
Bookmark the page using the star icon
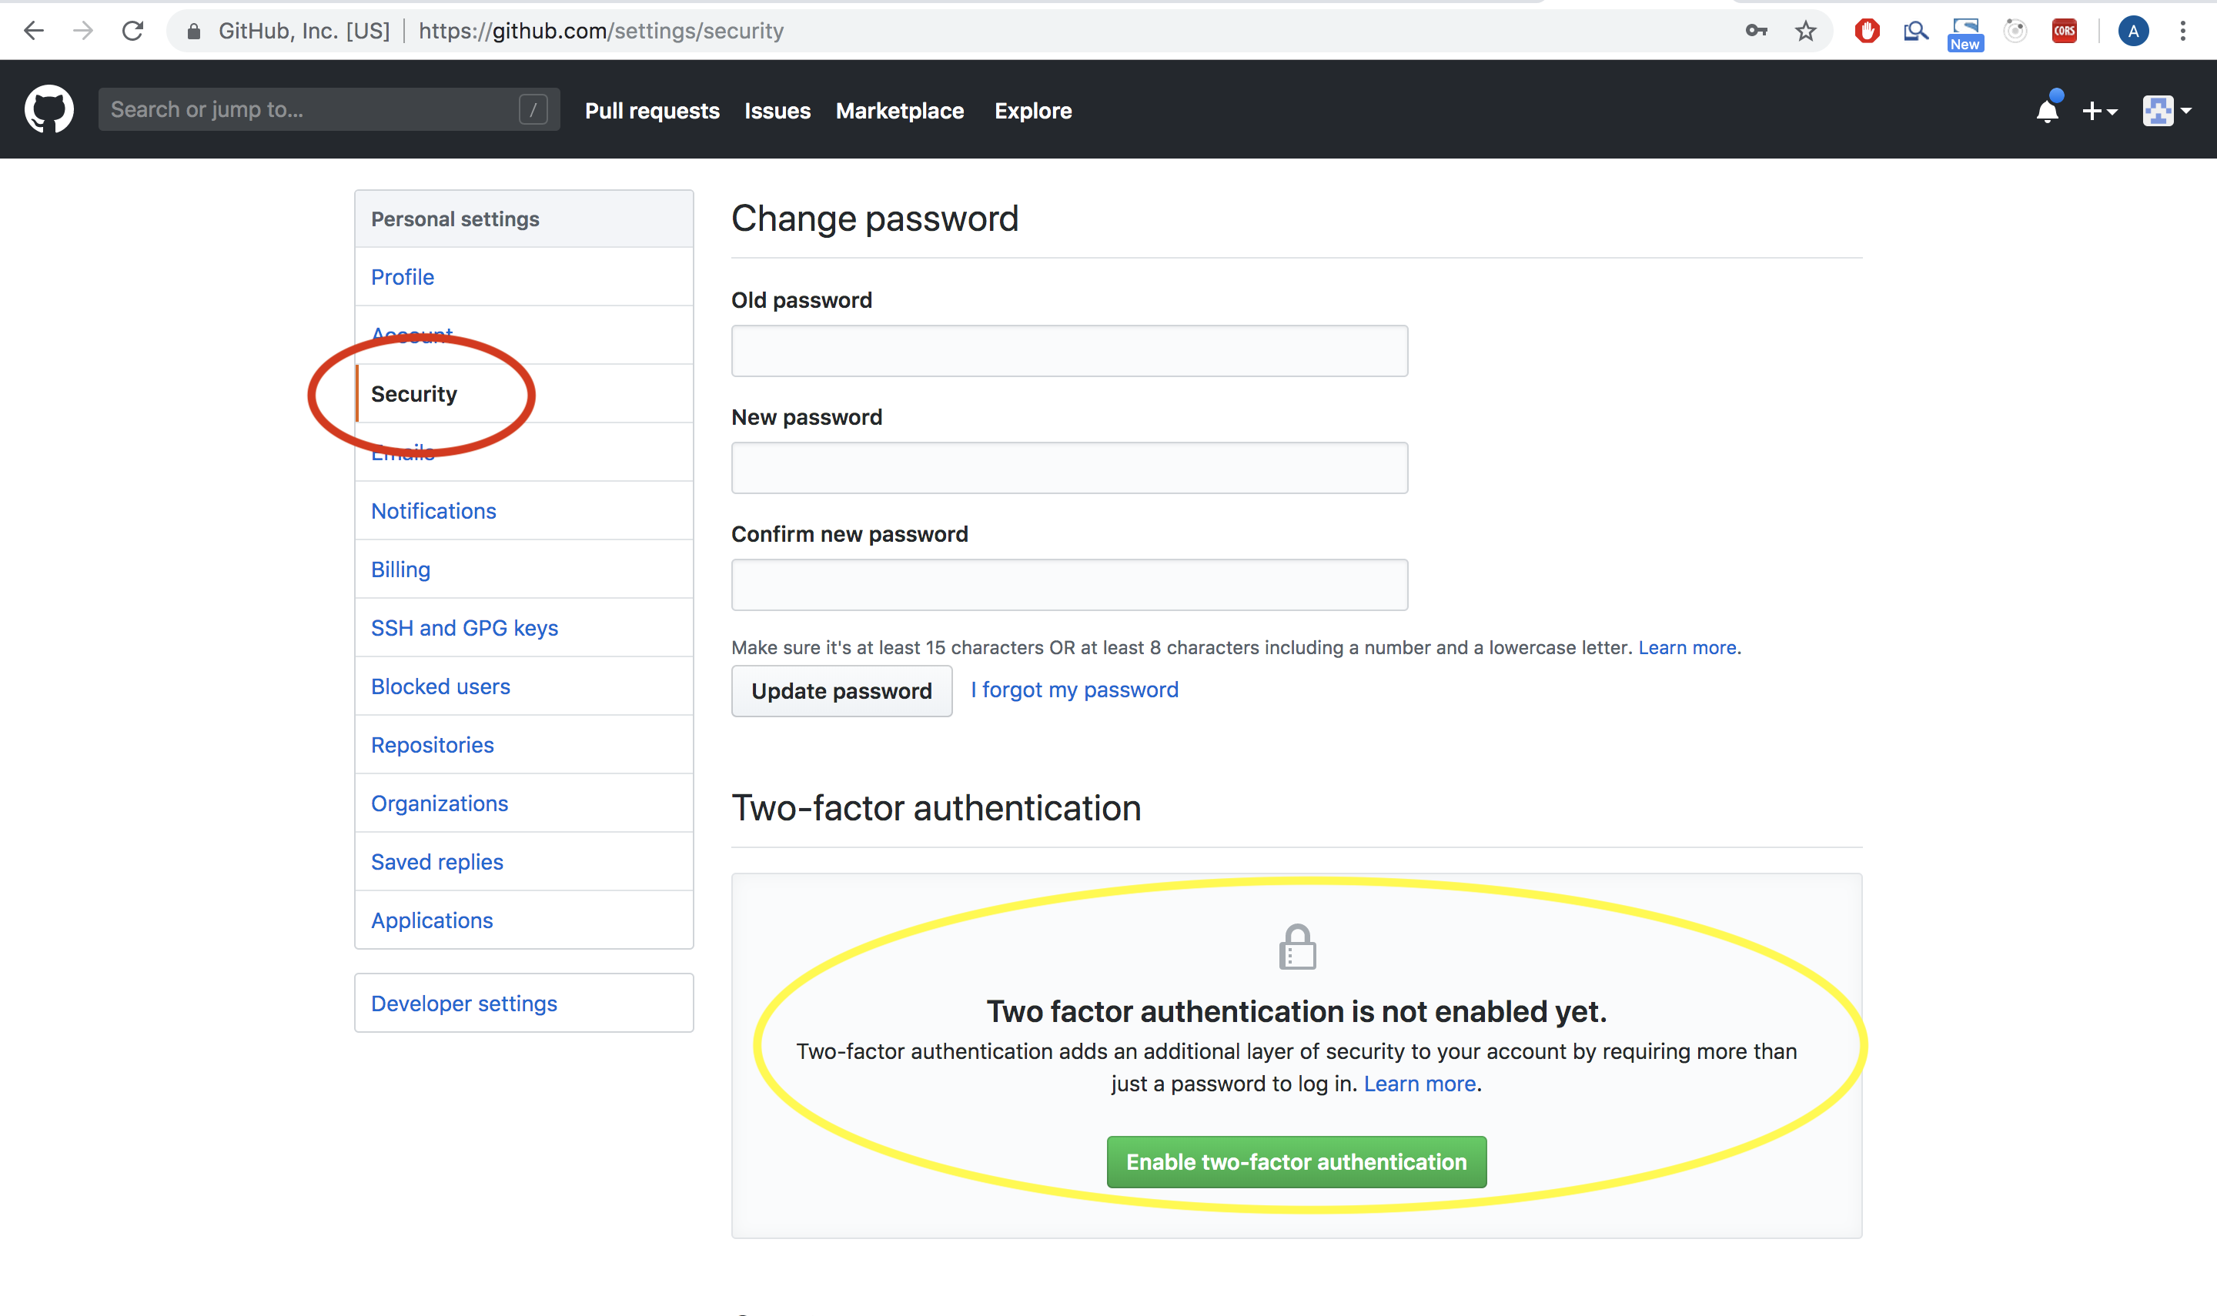pos(1805,30)
